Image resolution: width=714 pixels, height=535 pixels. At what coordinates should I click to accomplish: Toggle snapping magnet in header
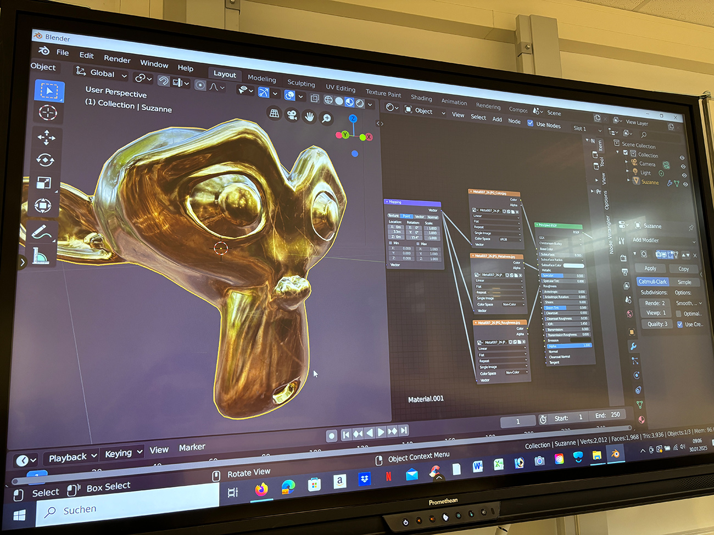pos(163,81)
